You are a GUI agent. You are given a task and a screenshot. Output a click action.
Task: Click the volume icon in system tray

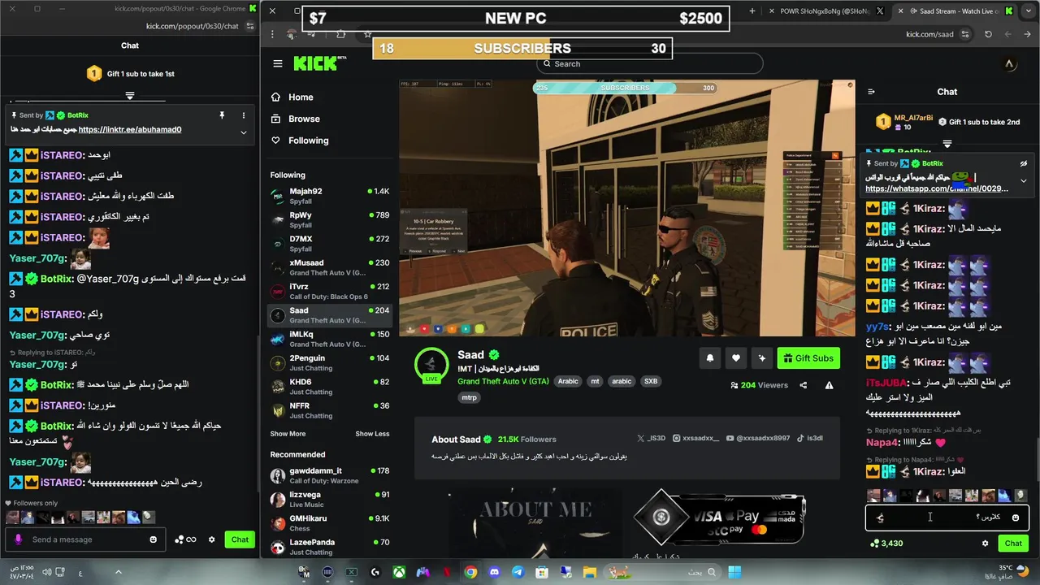(47, 572)
